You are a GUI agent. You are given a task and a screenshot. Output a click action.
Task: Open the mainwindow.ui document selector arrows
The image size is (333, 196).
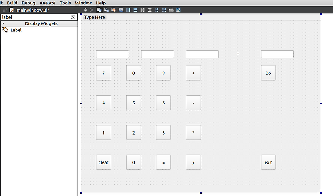click(x=85, y=10)
